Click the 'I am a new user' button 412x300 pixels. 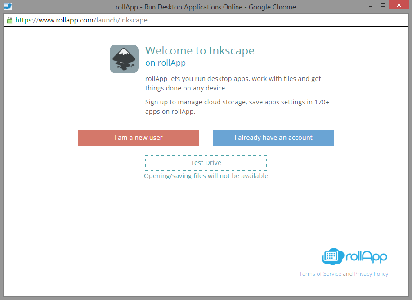click(x=139, y=138)
